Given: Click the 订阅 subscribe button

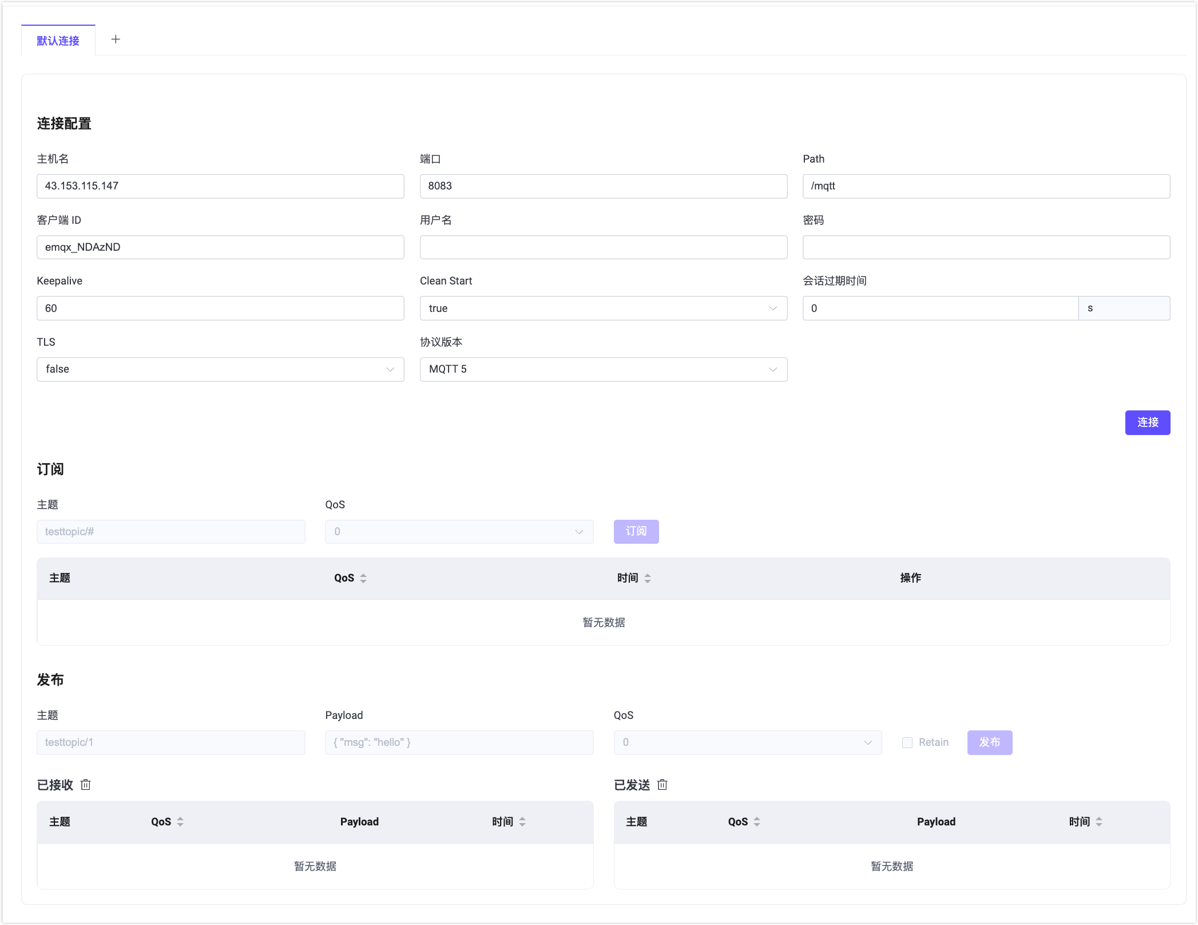Looking at the screenshot, I should [636, 532].
